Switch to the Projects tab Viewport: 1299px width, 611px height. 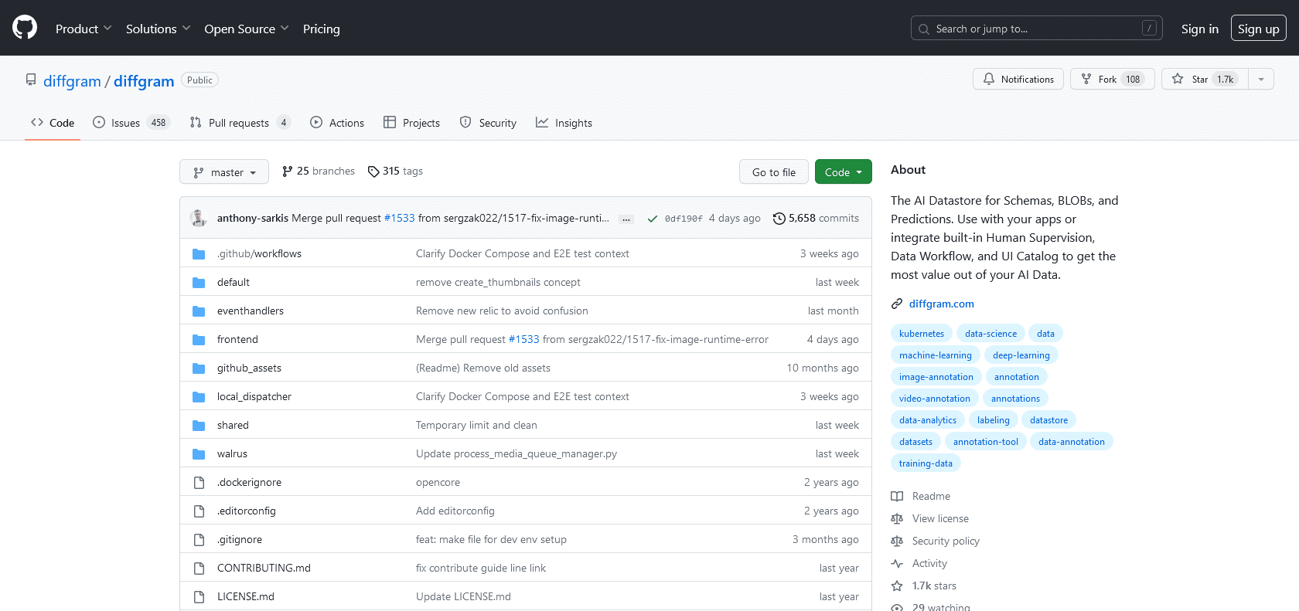(411, 123)
